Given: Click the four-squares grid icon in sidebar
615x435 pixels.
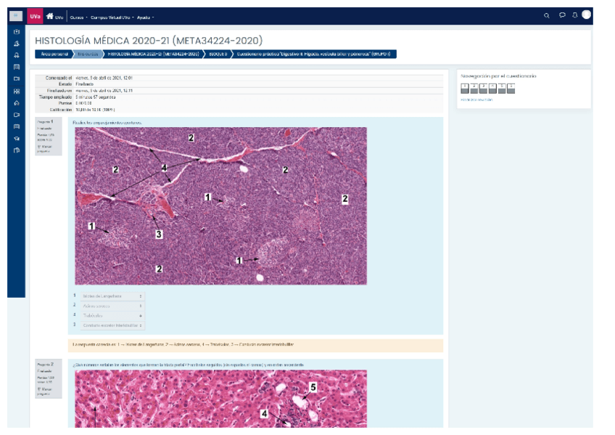Looking at the screenshot, I should [x=17, y=91].
